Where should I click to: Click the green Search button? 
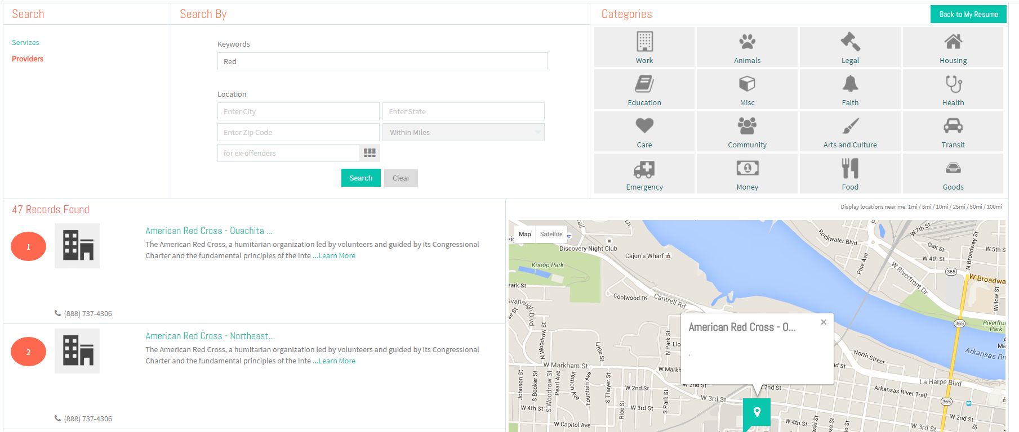pyautogui.click(x=361, y=178)
